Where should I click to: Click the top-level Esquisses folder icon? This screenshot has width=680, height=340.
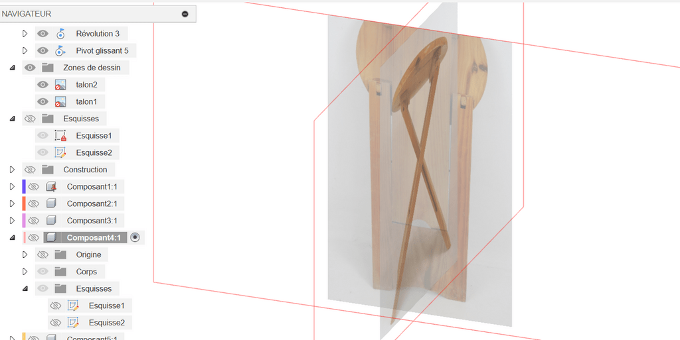click(48, 119)
